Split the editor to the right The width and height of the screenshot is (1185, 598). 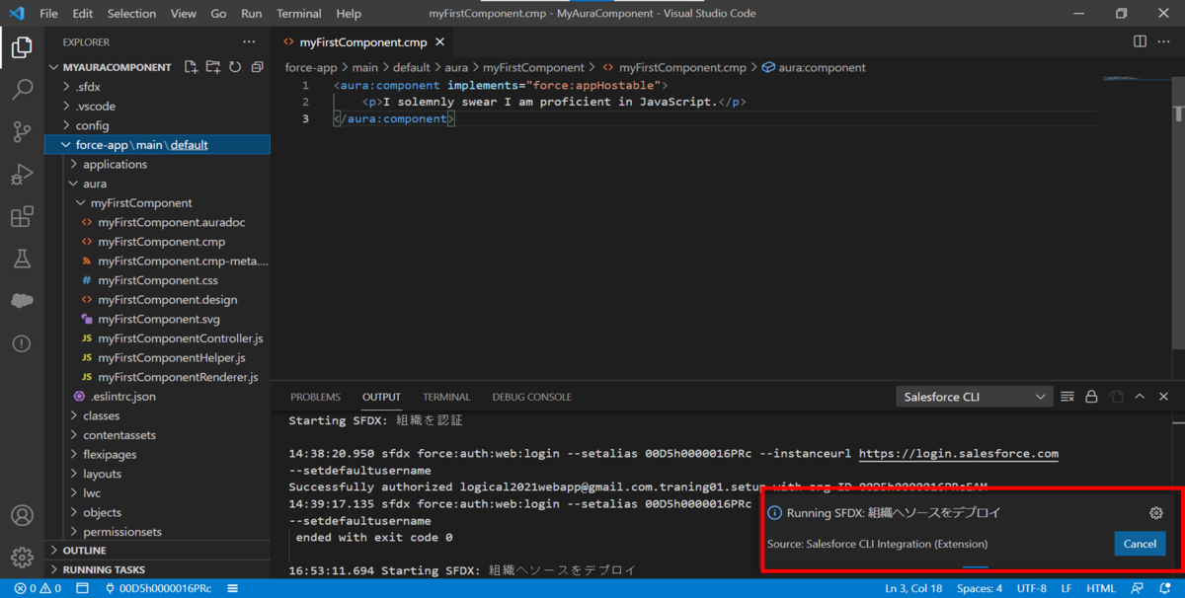tap(1140, 42)
